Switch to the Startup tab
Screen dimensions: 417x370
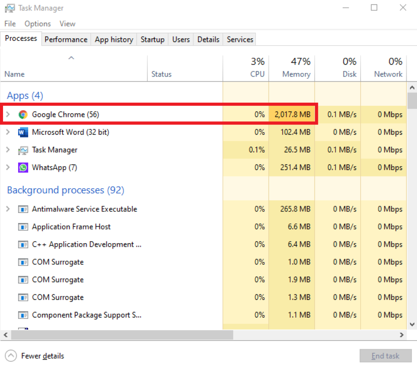pos(152,39)
